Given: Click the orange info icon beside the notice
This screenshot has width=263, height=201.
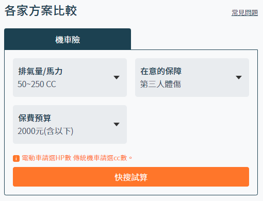Looking at the screenshot, I should tap(16, 158).
